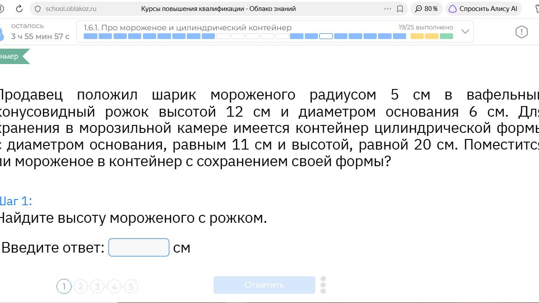The width and height of the screenshot is (539, 303).
Task: Expand the task list chevron beside the progress bar
Action: coord(465,32)
